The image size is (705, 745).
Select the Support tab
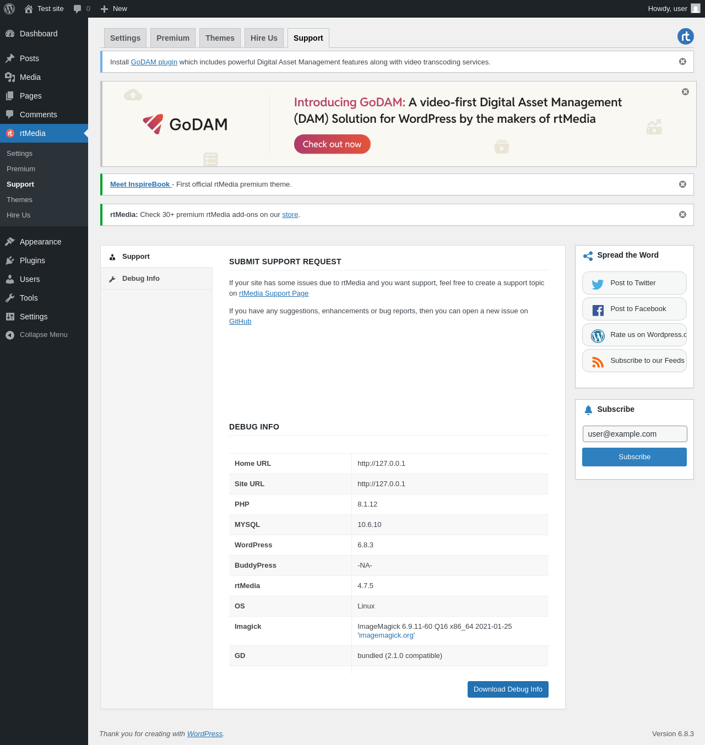(x=308, y=38)
